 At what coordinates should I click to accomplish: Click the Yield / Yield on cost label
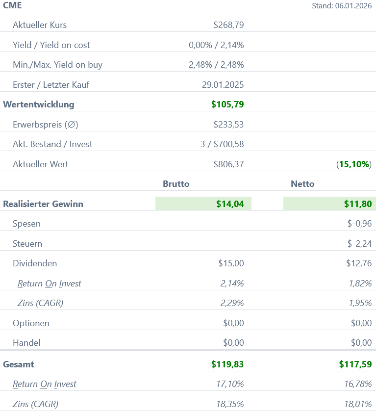(x=51, y=45)
